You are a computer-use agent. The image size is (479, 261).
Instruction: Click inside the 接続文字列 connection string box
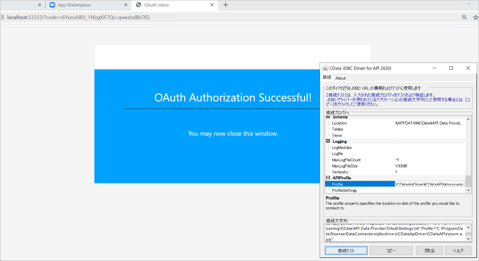395,233
